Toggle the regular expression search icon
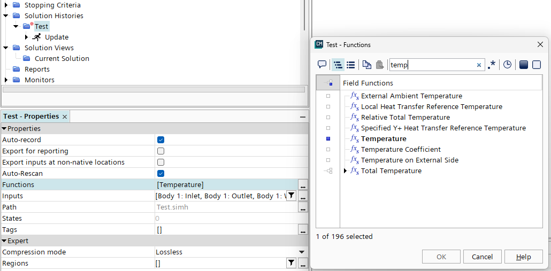Viewport: 551px width, 271px height. [x=492, y=65]
